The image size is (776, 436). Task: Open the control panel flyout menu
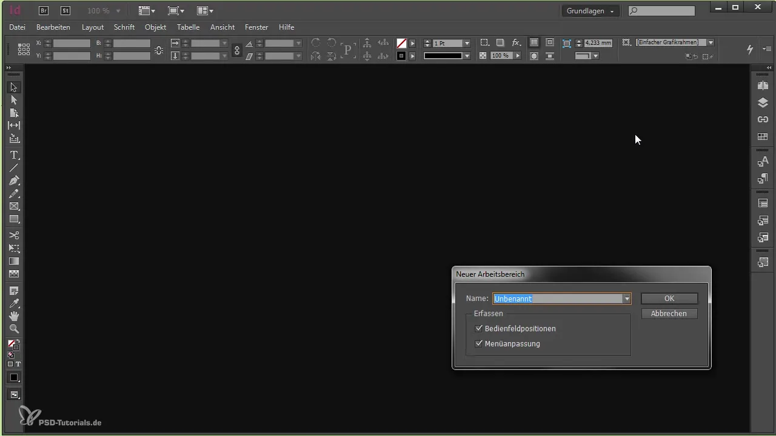point(766,50)
